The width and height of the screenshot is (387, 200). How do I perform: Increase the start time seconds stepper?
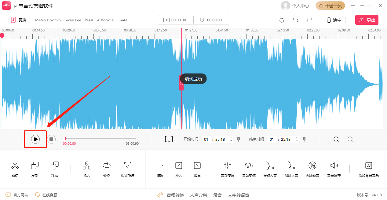tap(231, 138)
